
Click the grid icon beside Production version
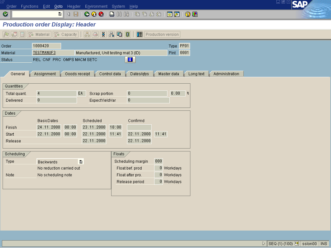(140, 35)
